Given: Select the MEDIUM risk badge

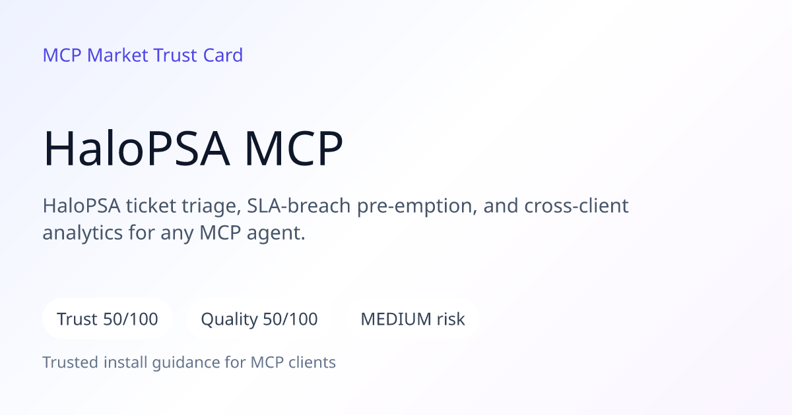Looking at the screenshot, I should 412,319.
